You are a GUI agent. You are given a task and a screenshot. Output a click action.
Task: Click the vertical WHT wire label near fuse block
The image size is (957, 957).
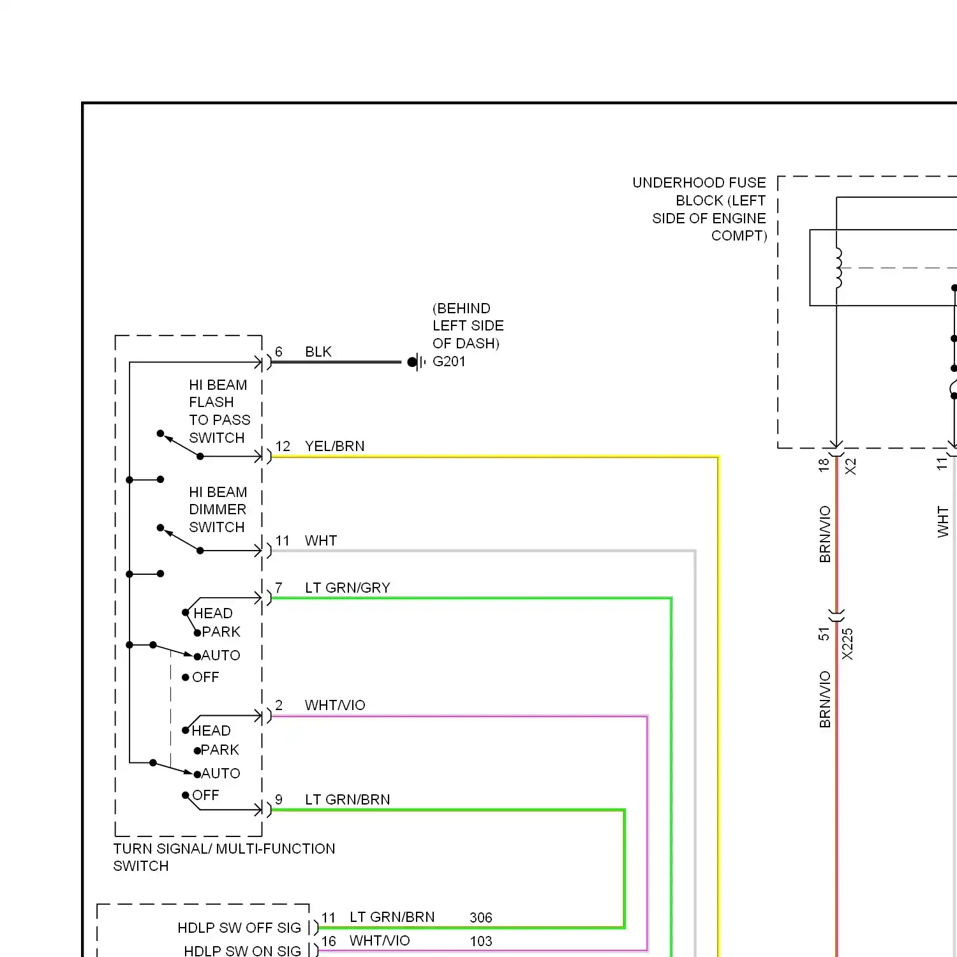[x=943, y=522]
